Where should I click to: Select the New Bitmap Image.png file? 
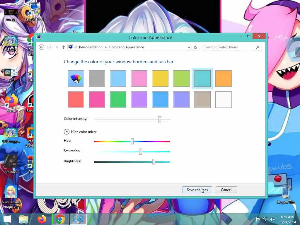tap(11, 196)
